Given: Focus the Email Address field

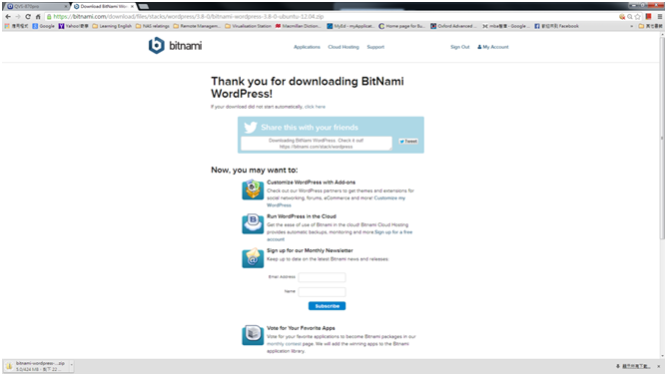Looking at the screenshot, I should (322, 277).
